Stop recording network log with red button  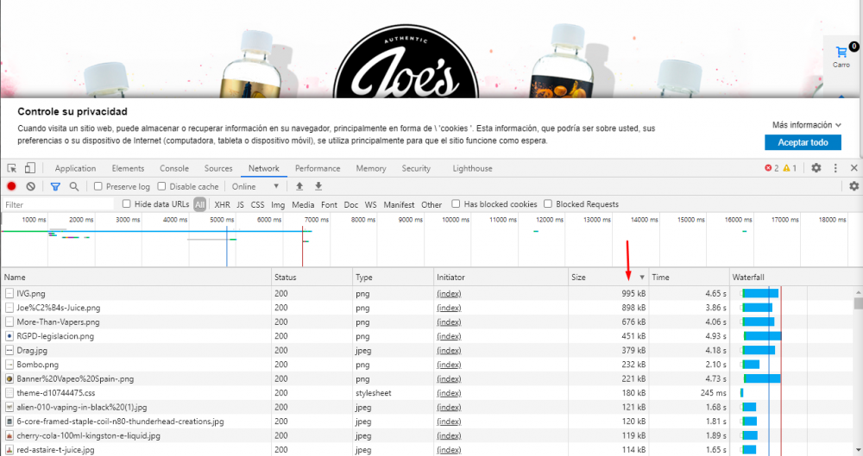pyautogui.click(x=12, y=186)
